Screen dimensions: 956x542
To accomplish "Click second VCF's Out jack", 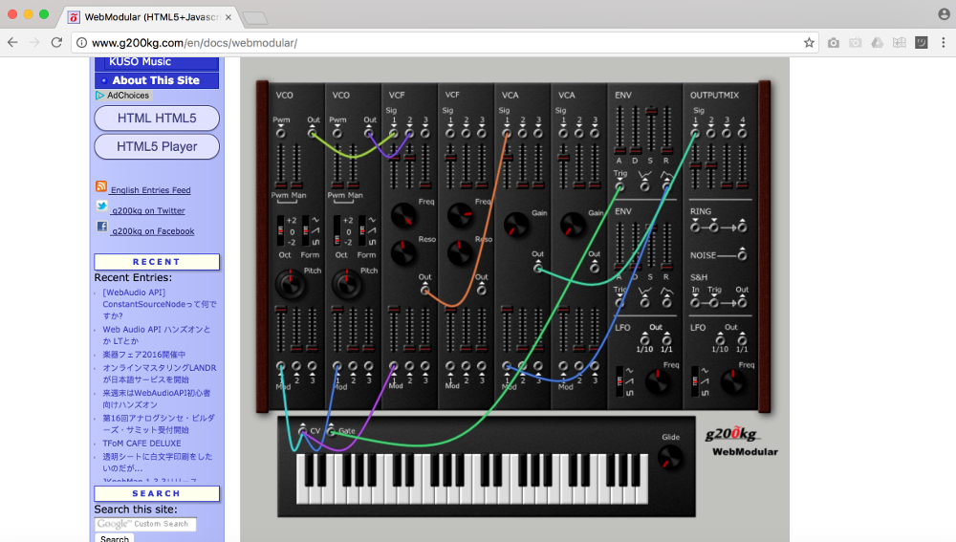I will pyautogui.click(x=482, y=290).
